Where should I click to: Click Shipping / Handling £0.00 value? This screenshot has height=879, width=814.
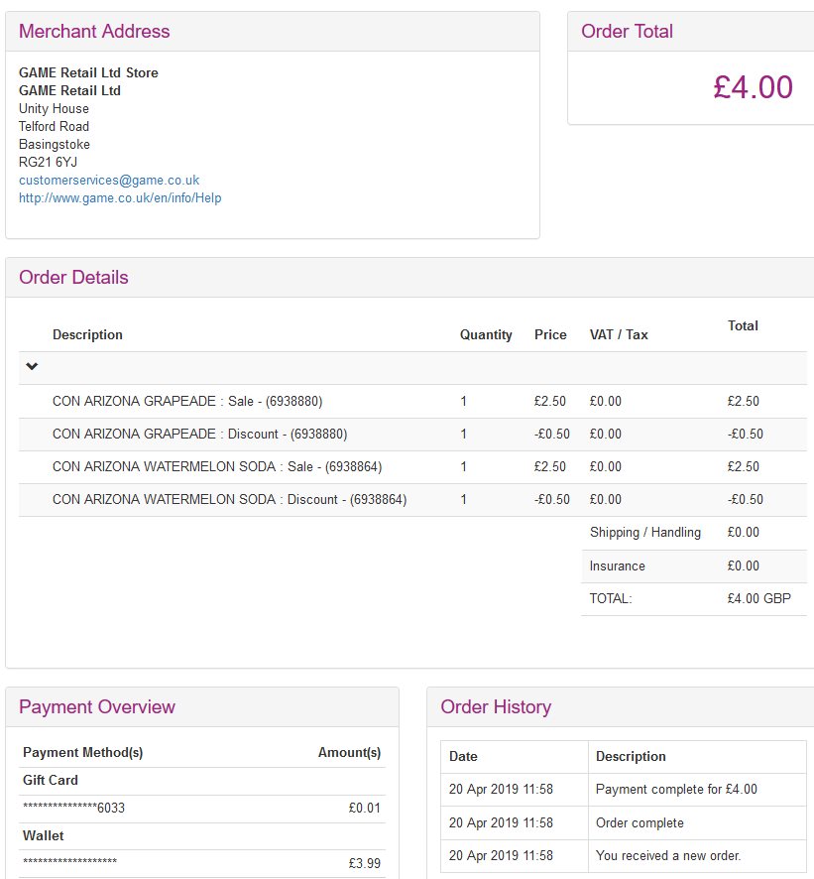744,532
